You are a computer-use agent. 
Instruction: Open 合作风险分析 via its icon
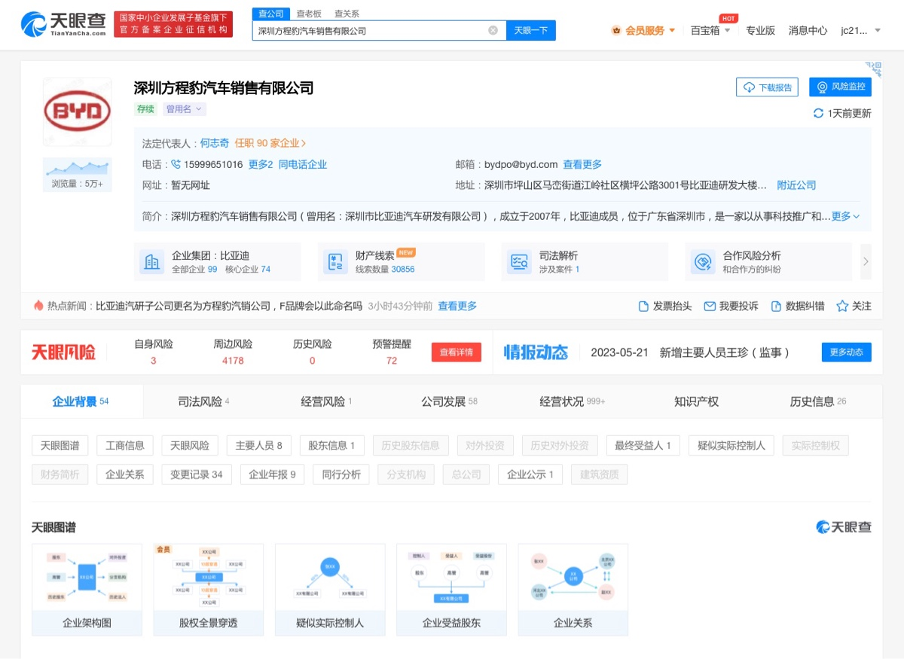point(704,261)
